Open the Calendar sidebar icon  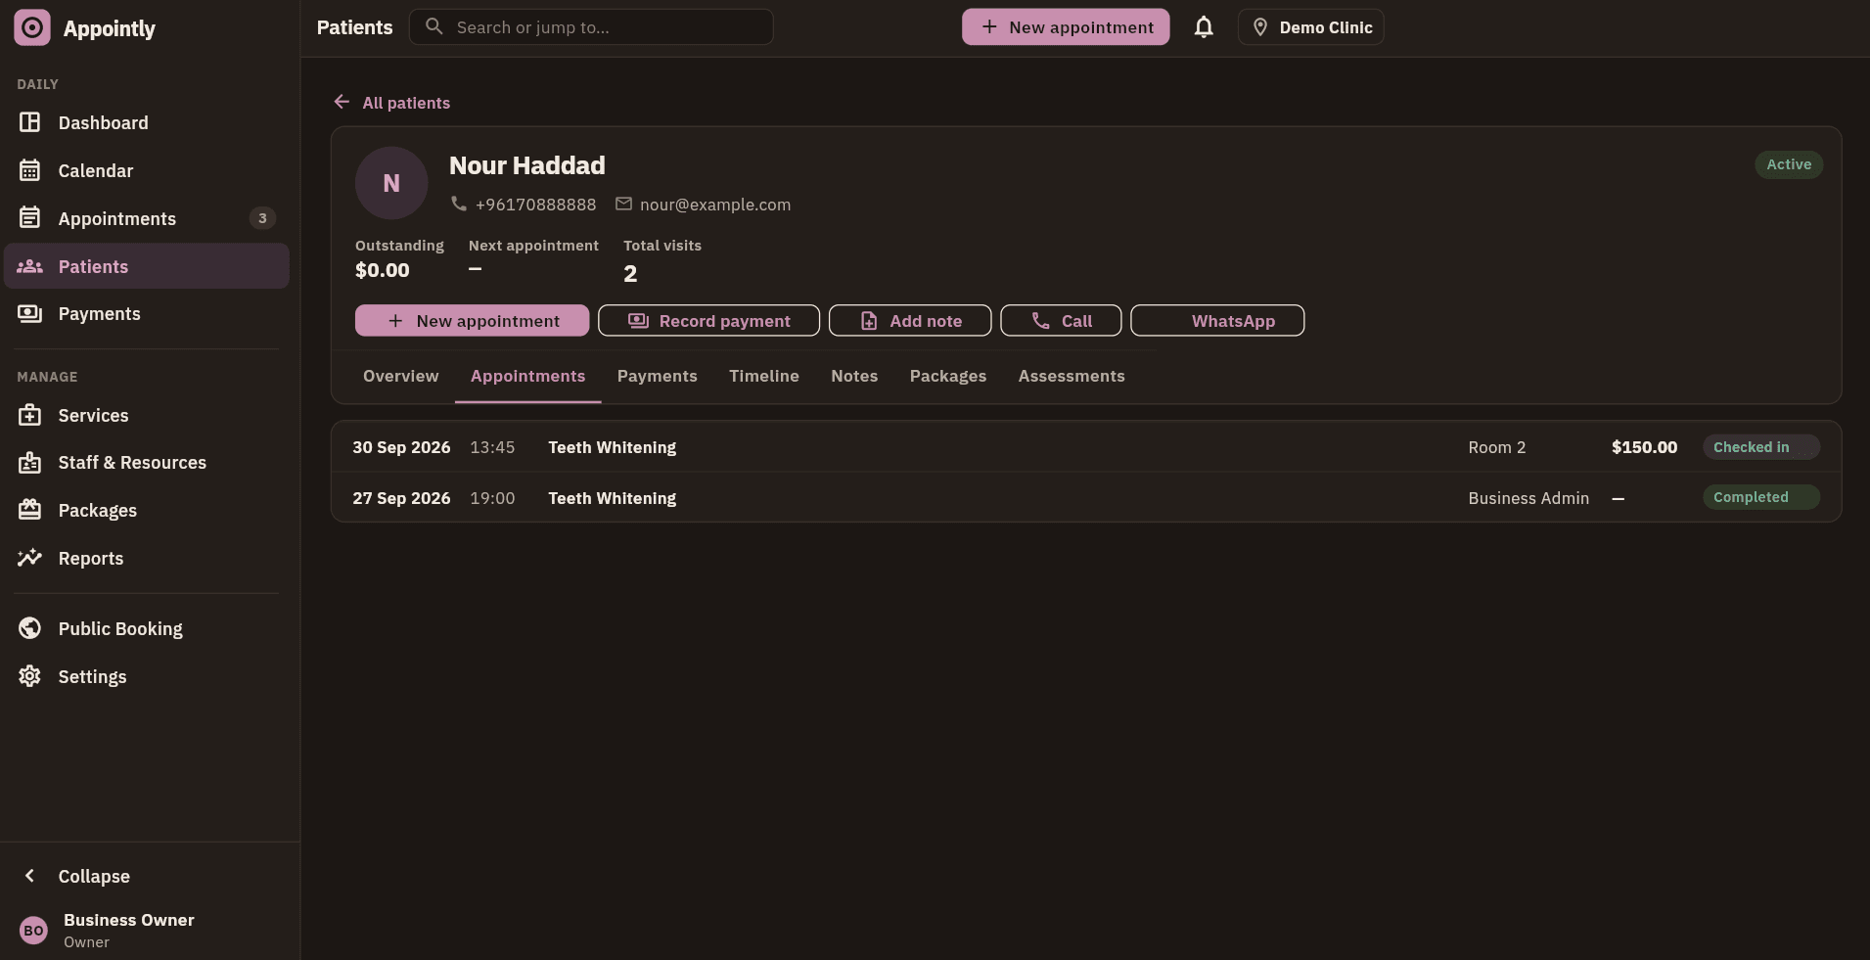[30, 170]
